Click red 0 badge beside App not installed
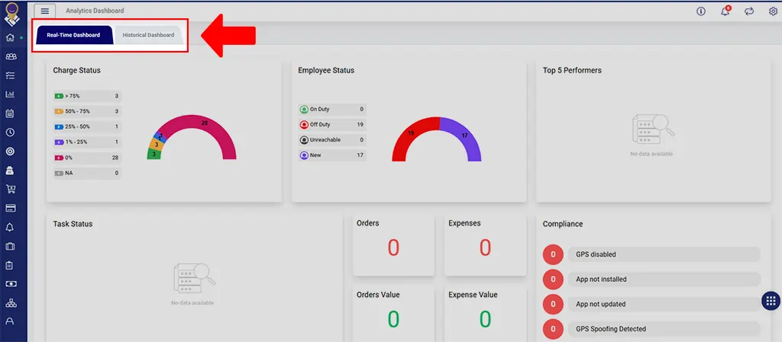782x342 pixels. click(x=553, y=280)
